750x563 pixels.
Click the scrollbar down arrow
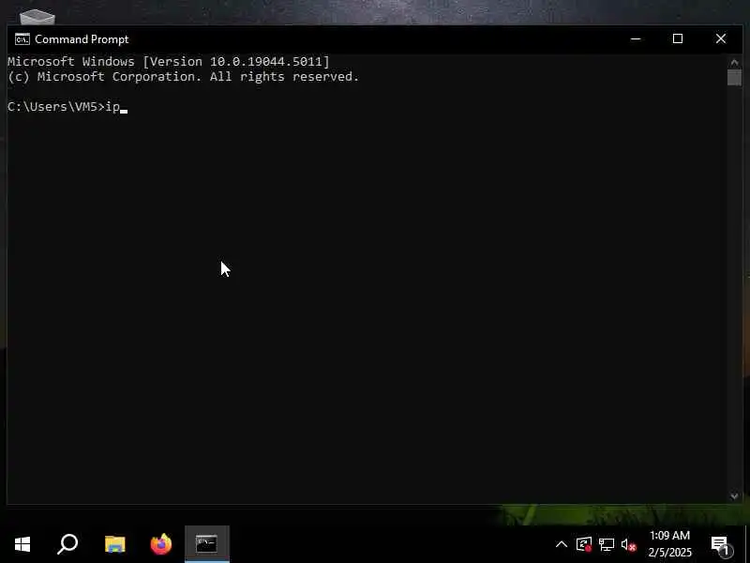click(734, 496)
